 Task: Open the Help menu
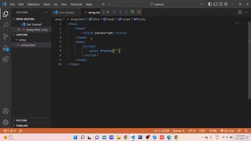coord(89,4)
